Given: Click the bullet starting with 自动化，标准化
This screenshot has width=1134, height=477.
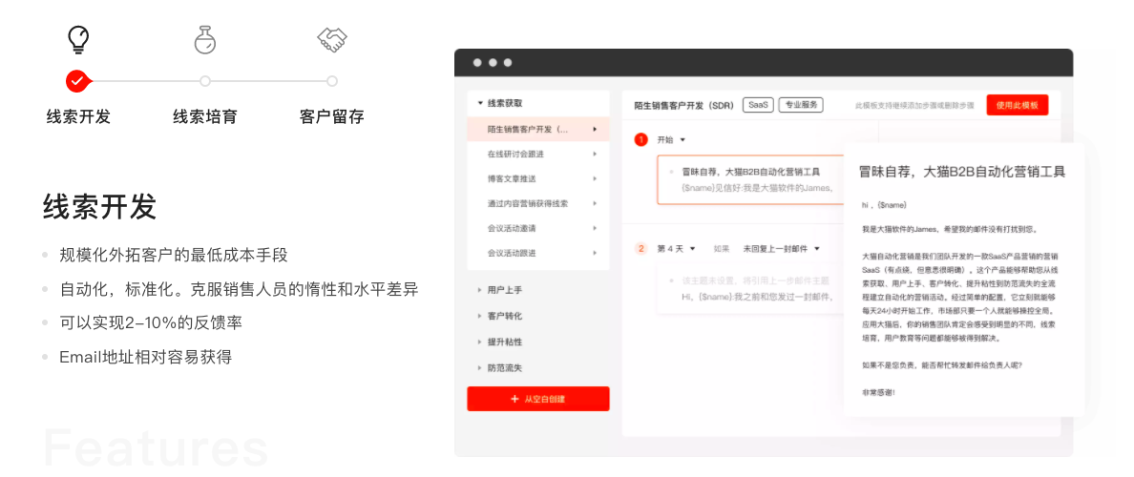Looking at the screenshot, I should tap(239, 289).
